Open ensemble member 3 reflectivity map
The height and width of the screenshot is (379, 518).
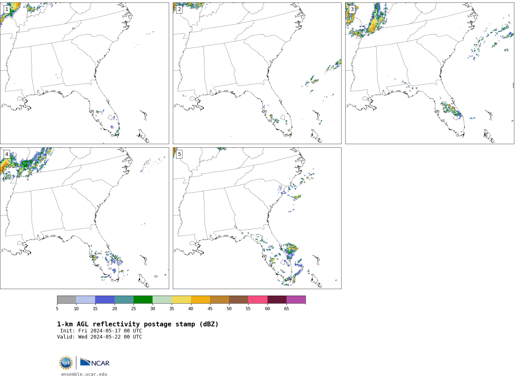(429, 73)
